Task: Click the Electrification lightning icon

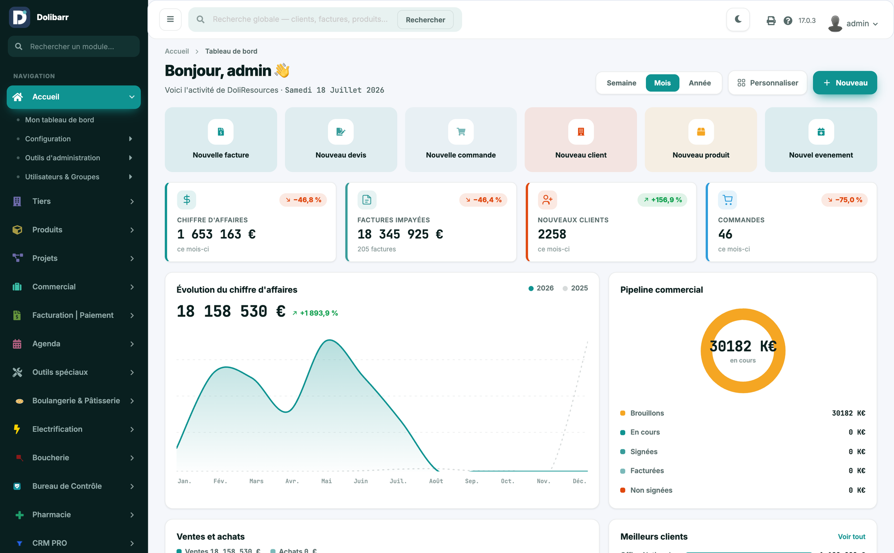Action: coord(17,429)
